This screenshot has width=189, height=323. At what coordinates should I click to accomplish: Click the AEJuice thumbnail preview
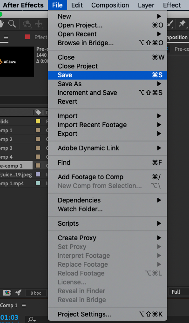[16, 61]
